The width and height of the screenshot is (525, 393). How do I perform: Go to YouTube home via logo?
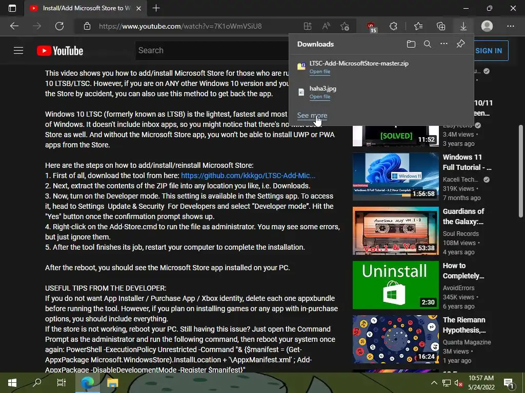(x=60, y=51)
